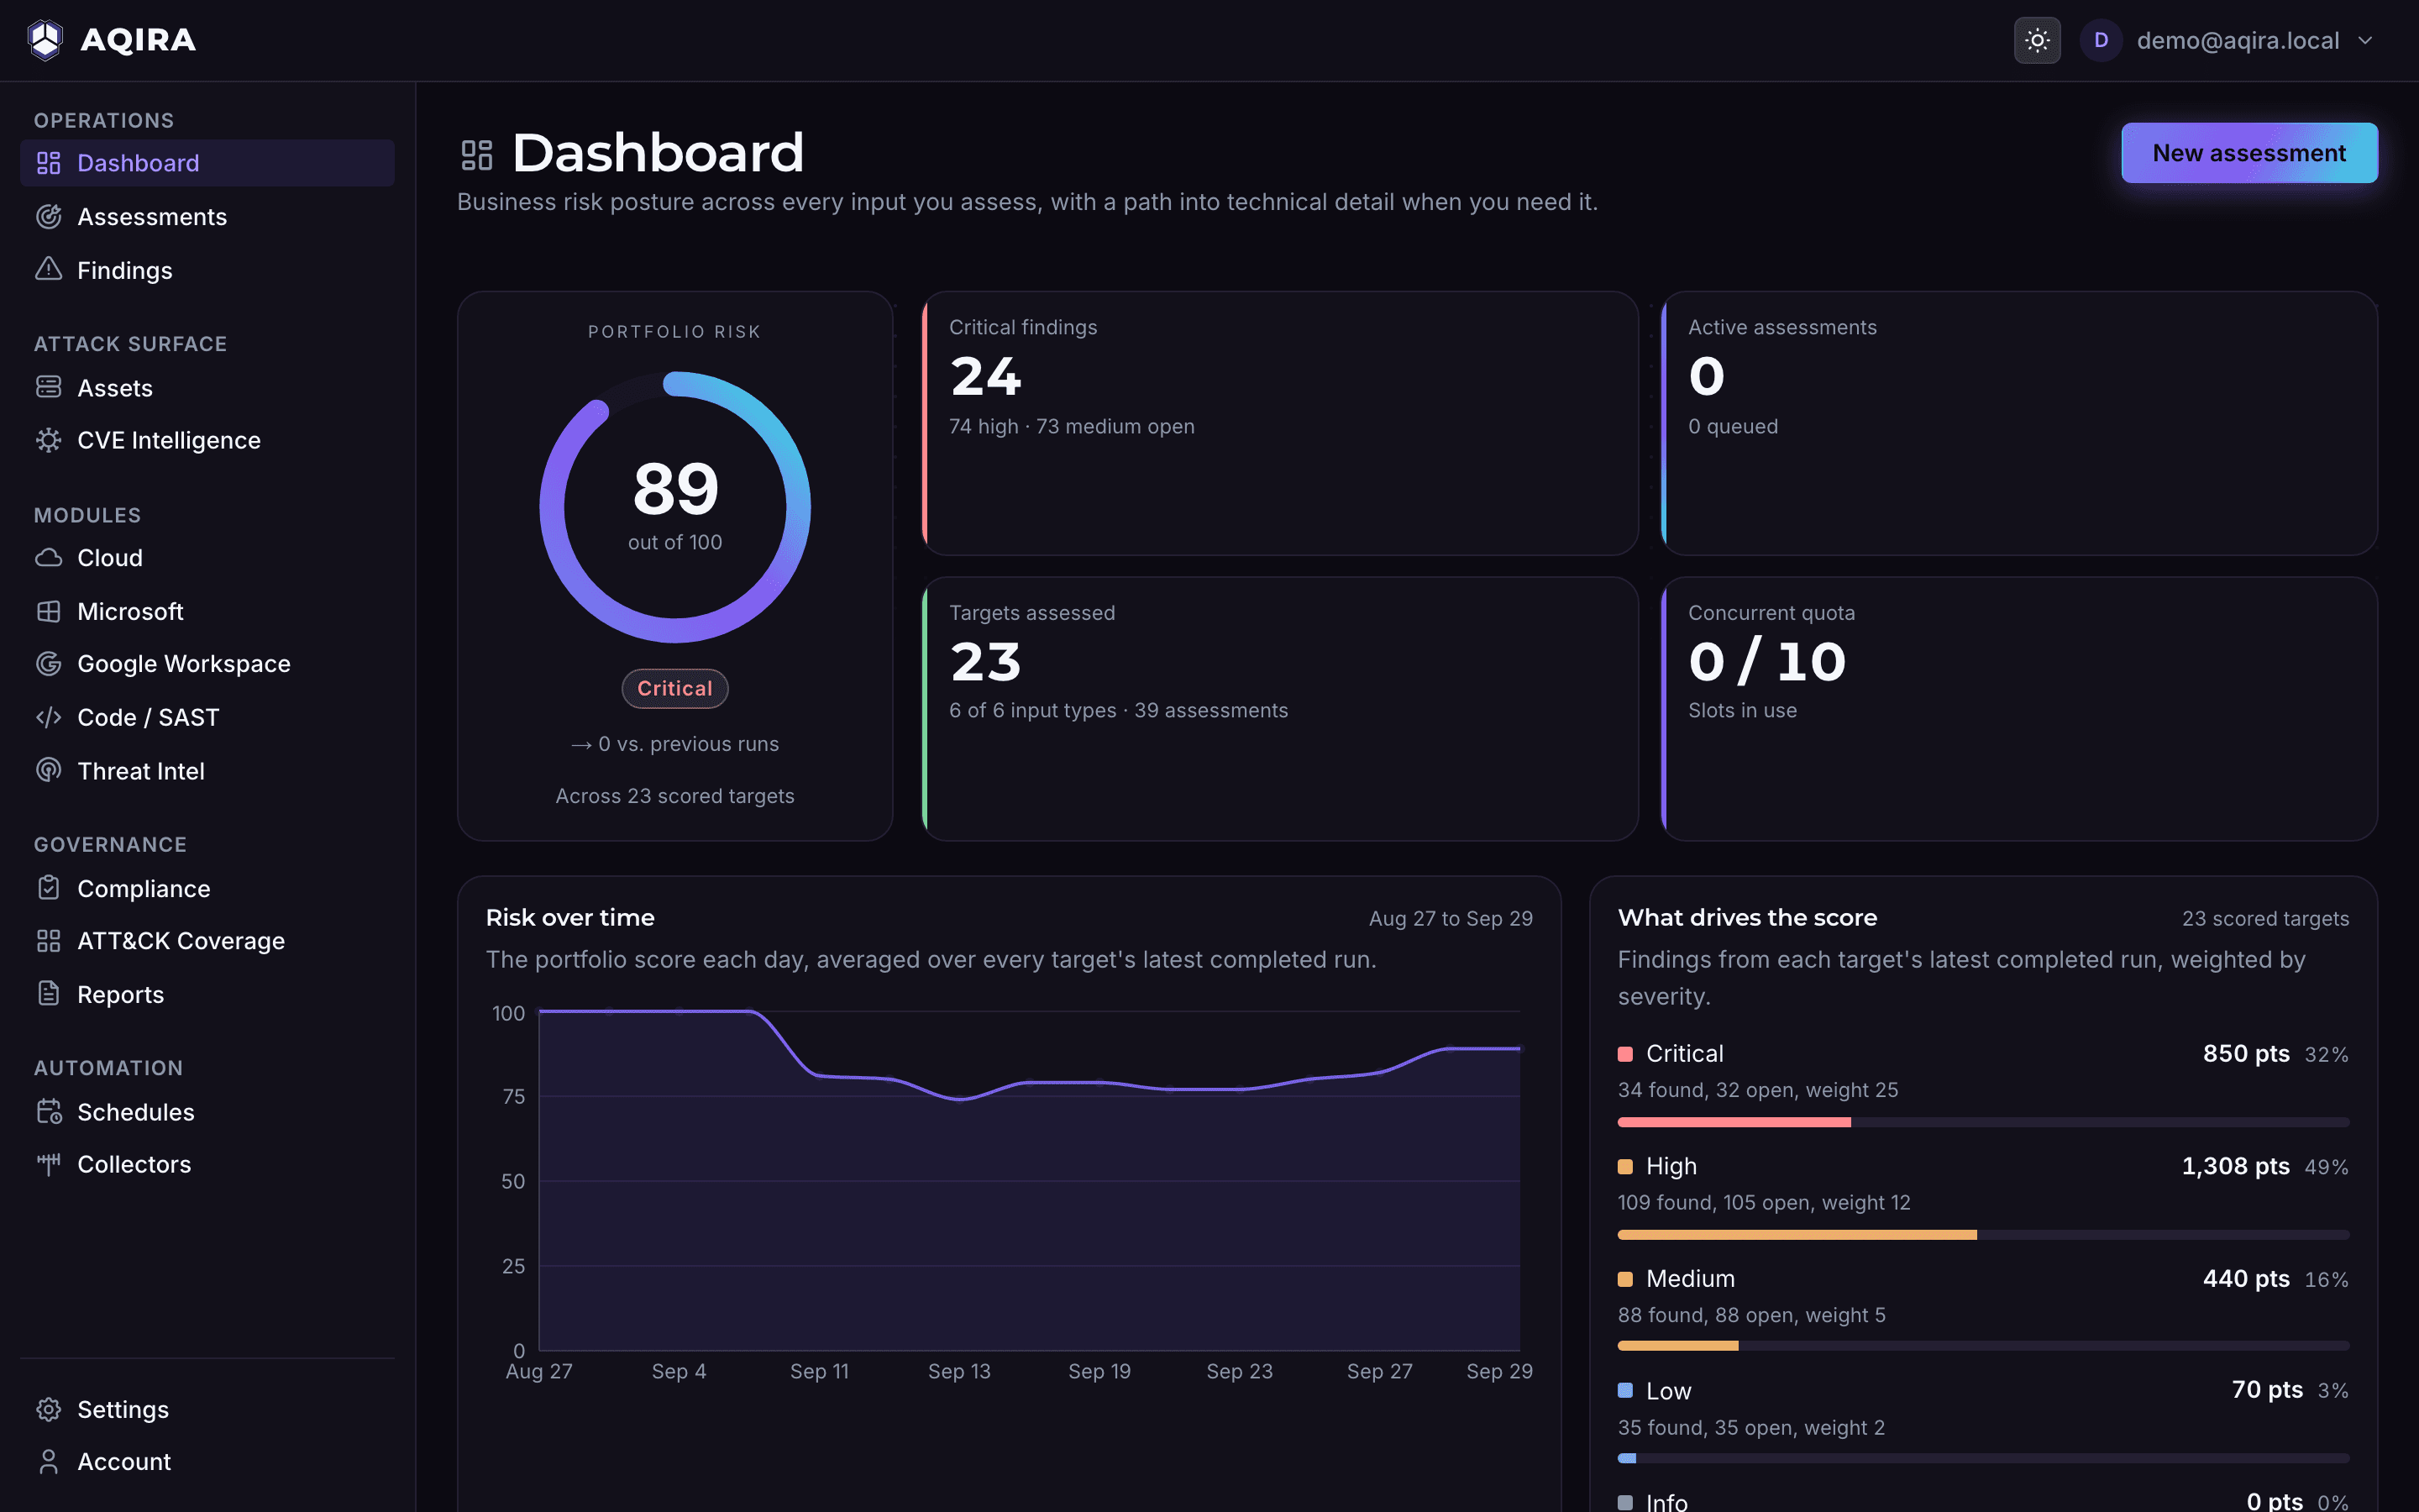Open the Settings gear icon

click(x=49, y=1409)
